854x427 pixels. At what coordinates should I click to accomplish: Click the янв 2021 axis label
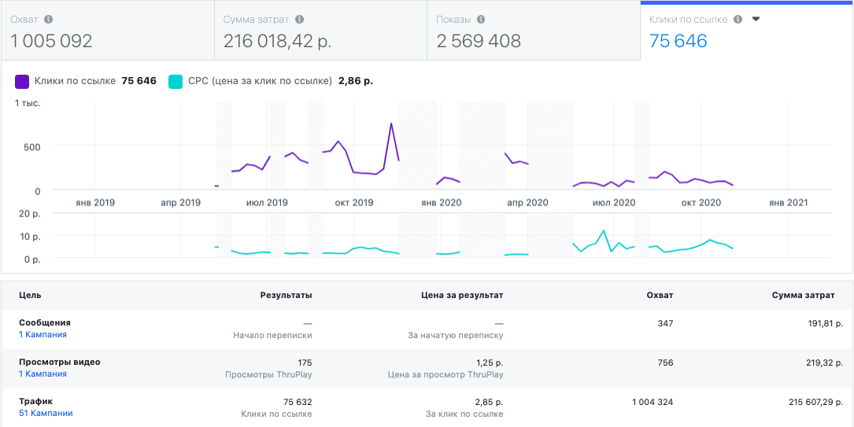pyautogui.click(x=788, y=203)
